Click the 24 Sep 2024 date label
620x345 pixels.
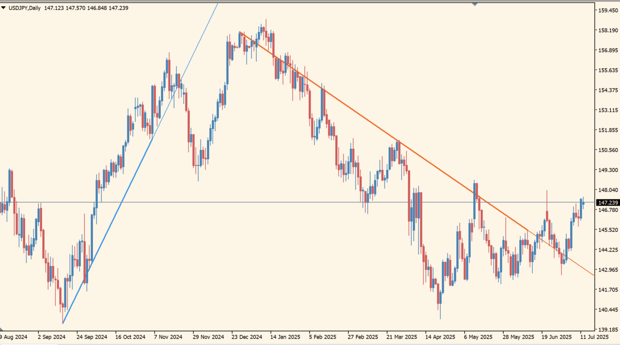coord(92,337)
